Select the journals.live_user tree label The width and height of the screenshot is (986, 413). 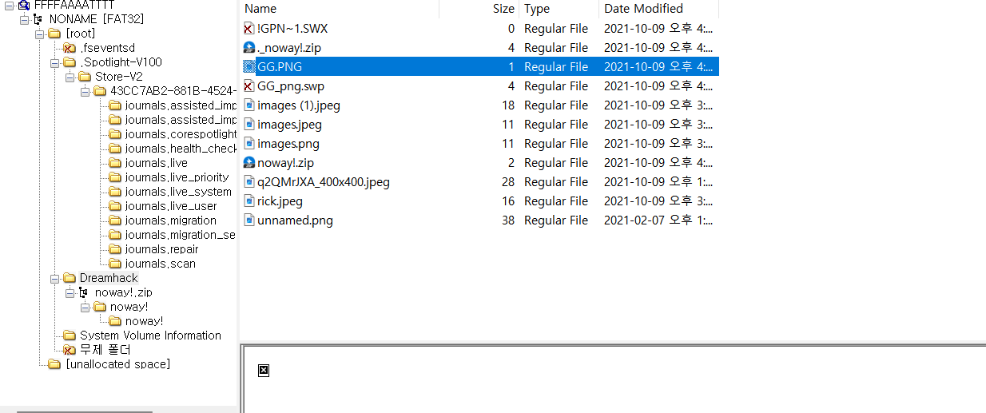171,206
